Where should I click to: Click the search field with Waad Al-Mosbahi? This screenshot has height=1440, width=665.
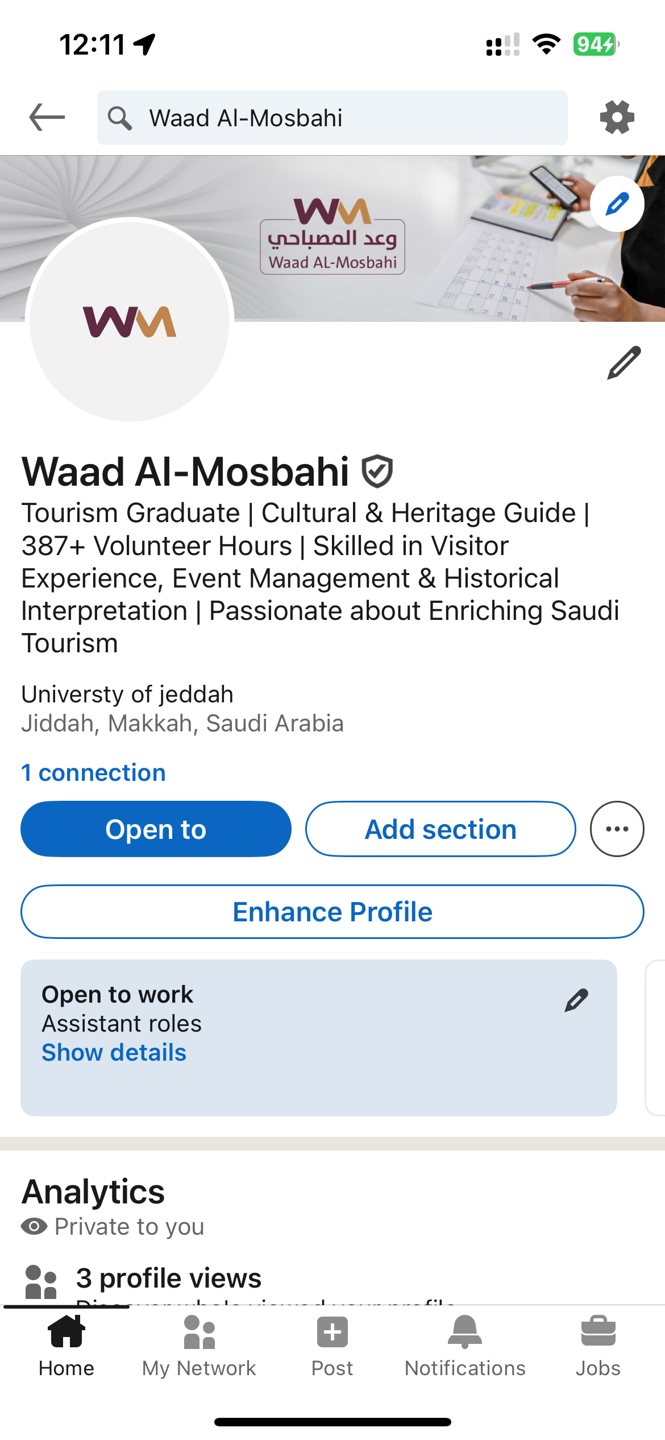pos(332,118)
